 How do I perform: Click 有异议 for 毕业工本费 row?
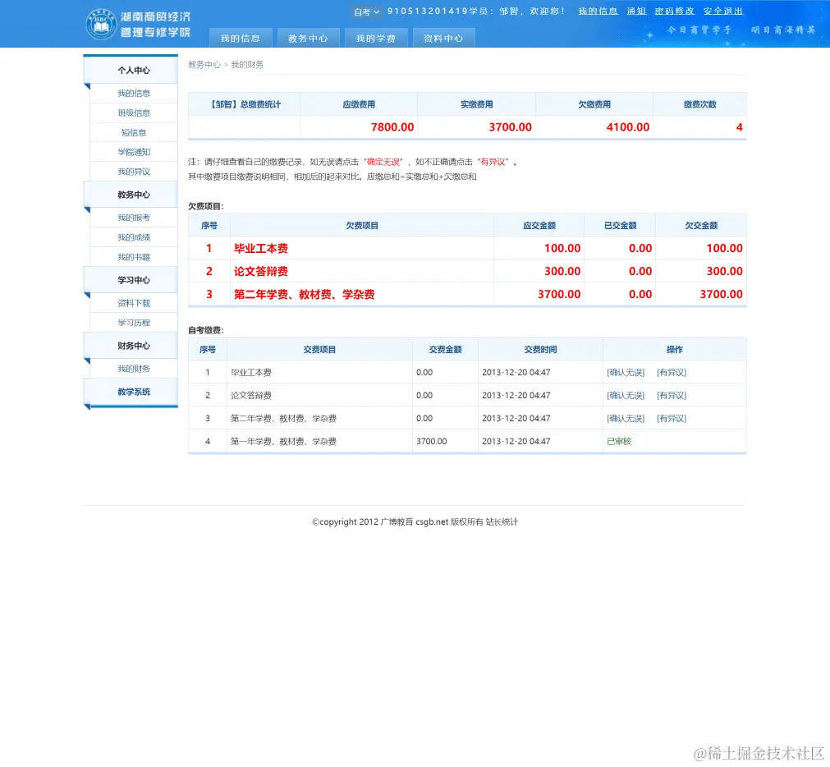(672, 372)
